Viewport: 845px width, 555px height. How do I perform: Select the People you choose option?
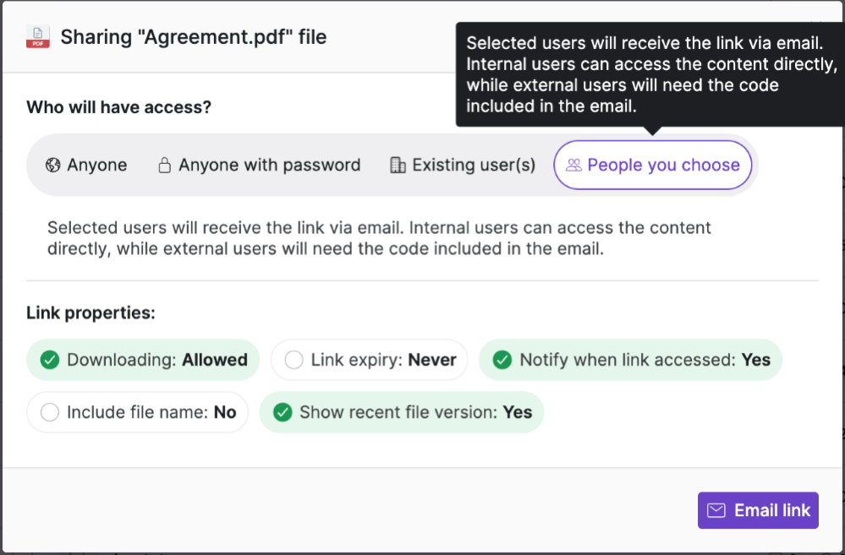[x=652, y=165]
